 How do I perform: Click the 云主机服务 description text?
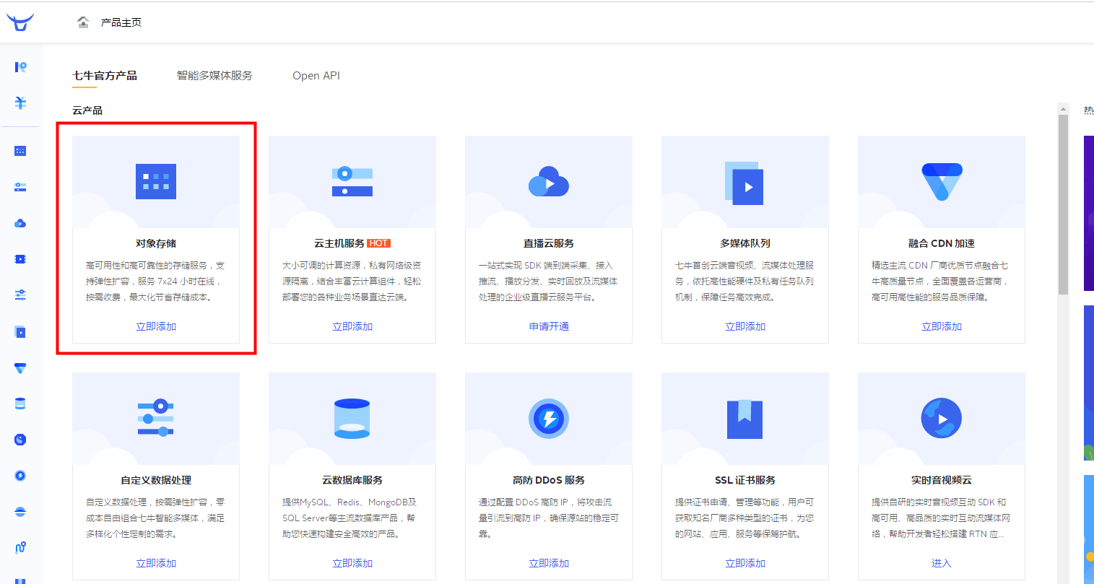(x=352, y=282)
